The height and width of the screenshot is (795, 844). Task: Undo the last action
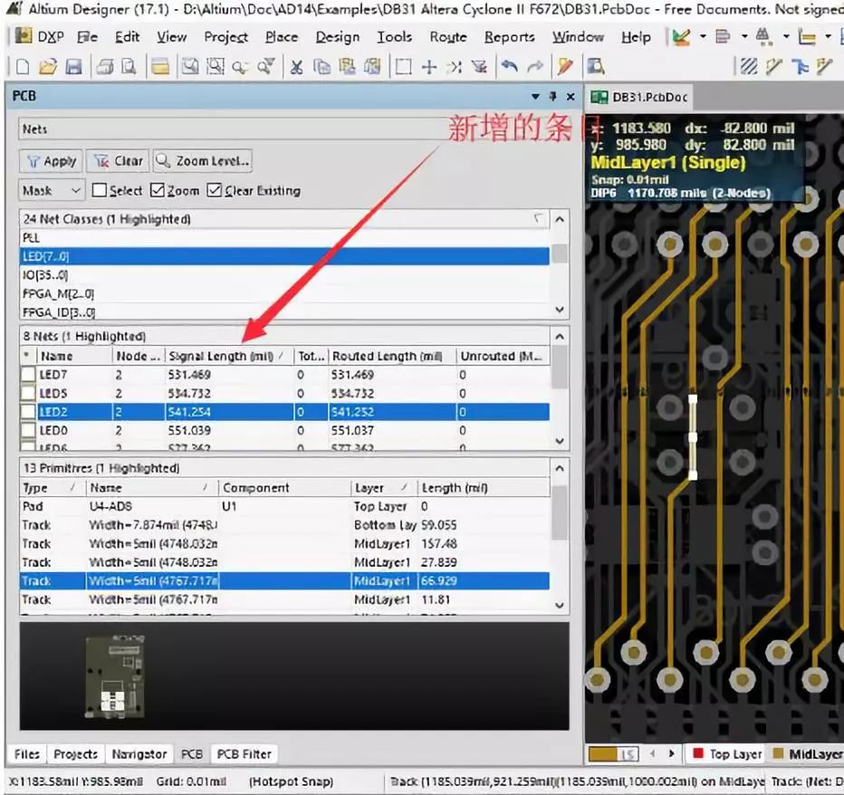pos(509,67)
